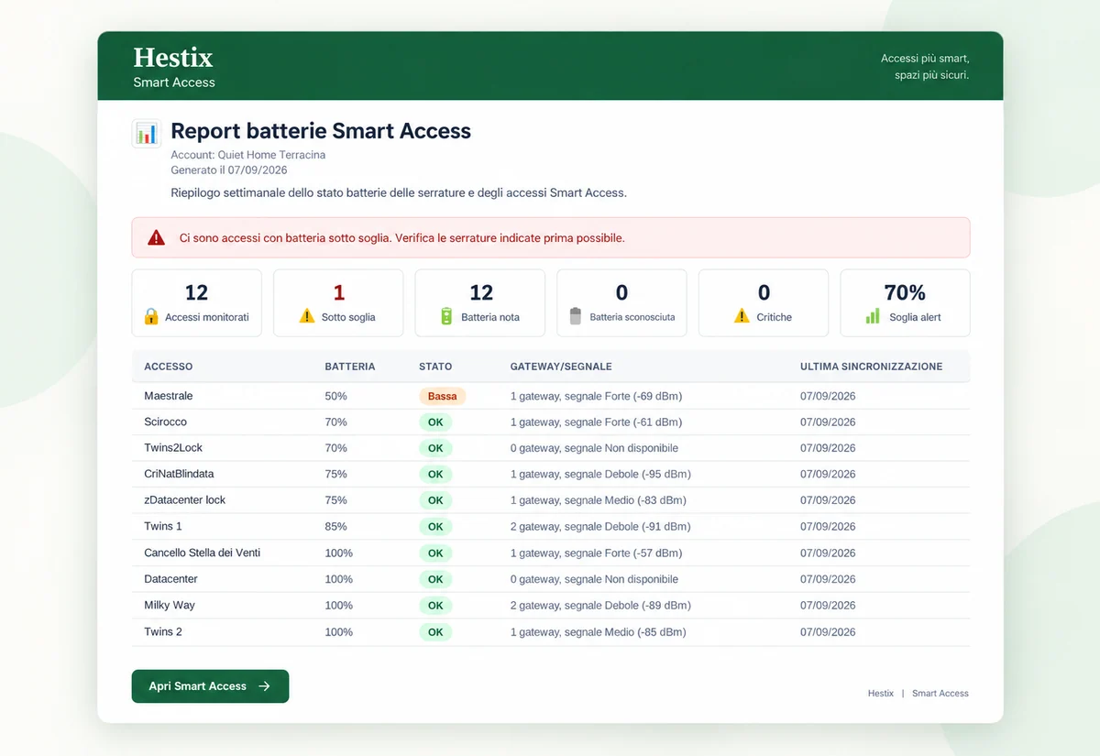Click the Hestix footer link
This screenshot has width=1100, height=756.
coord(881,694)
